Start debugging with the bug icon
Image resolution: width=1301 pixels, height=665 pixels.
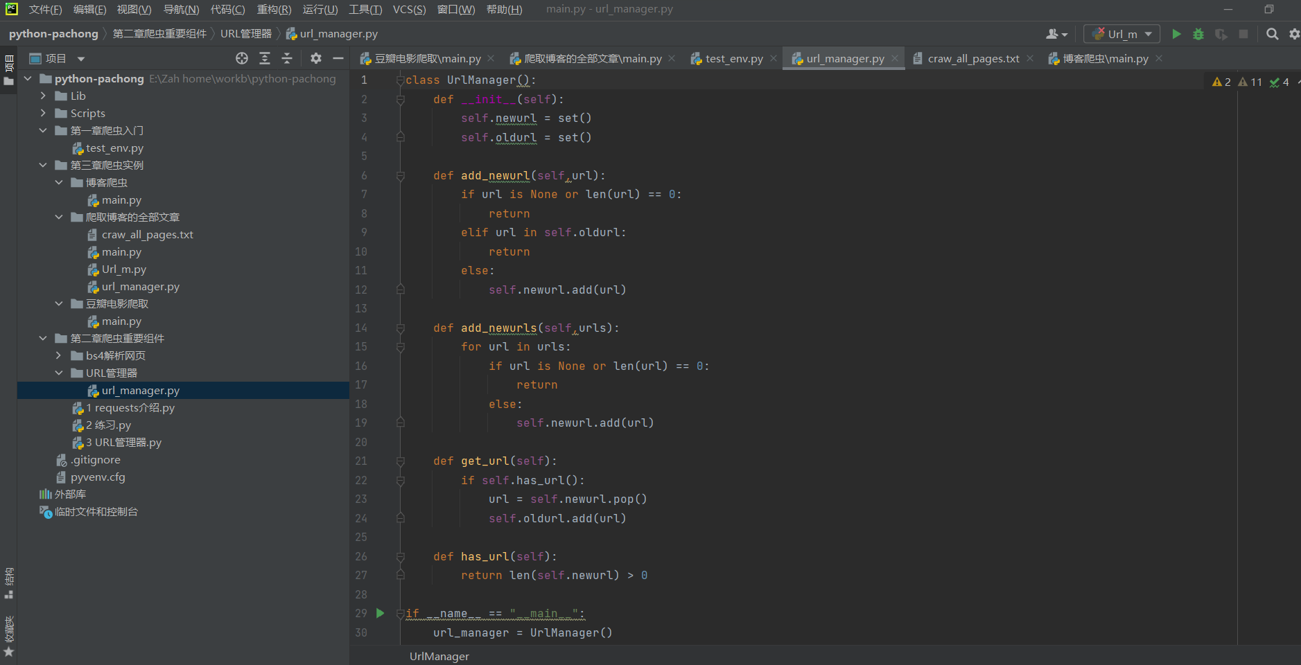click(1198, 34)
